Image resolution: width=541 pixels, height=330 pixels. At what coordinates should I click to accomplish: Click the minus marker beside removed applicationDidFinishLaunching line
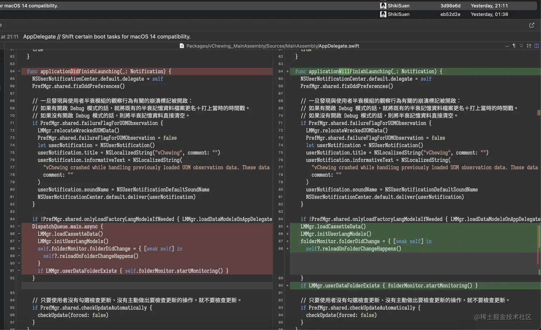pyautogui.click(x=19, y=71)
